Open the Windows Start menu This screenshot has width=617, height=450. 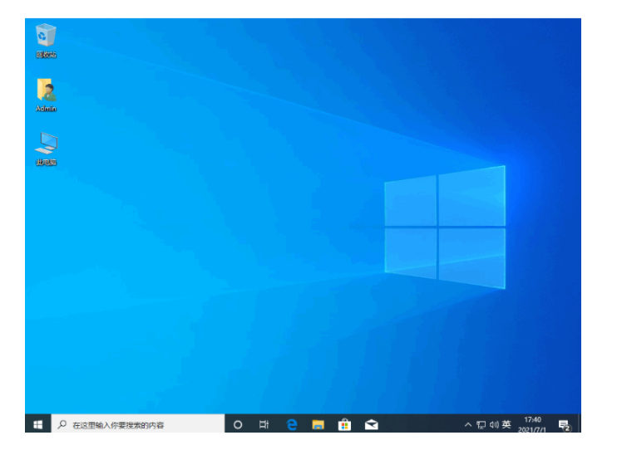[x=37, y=424]
